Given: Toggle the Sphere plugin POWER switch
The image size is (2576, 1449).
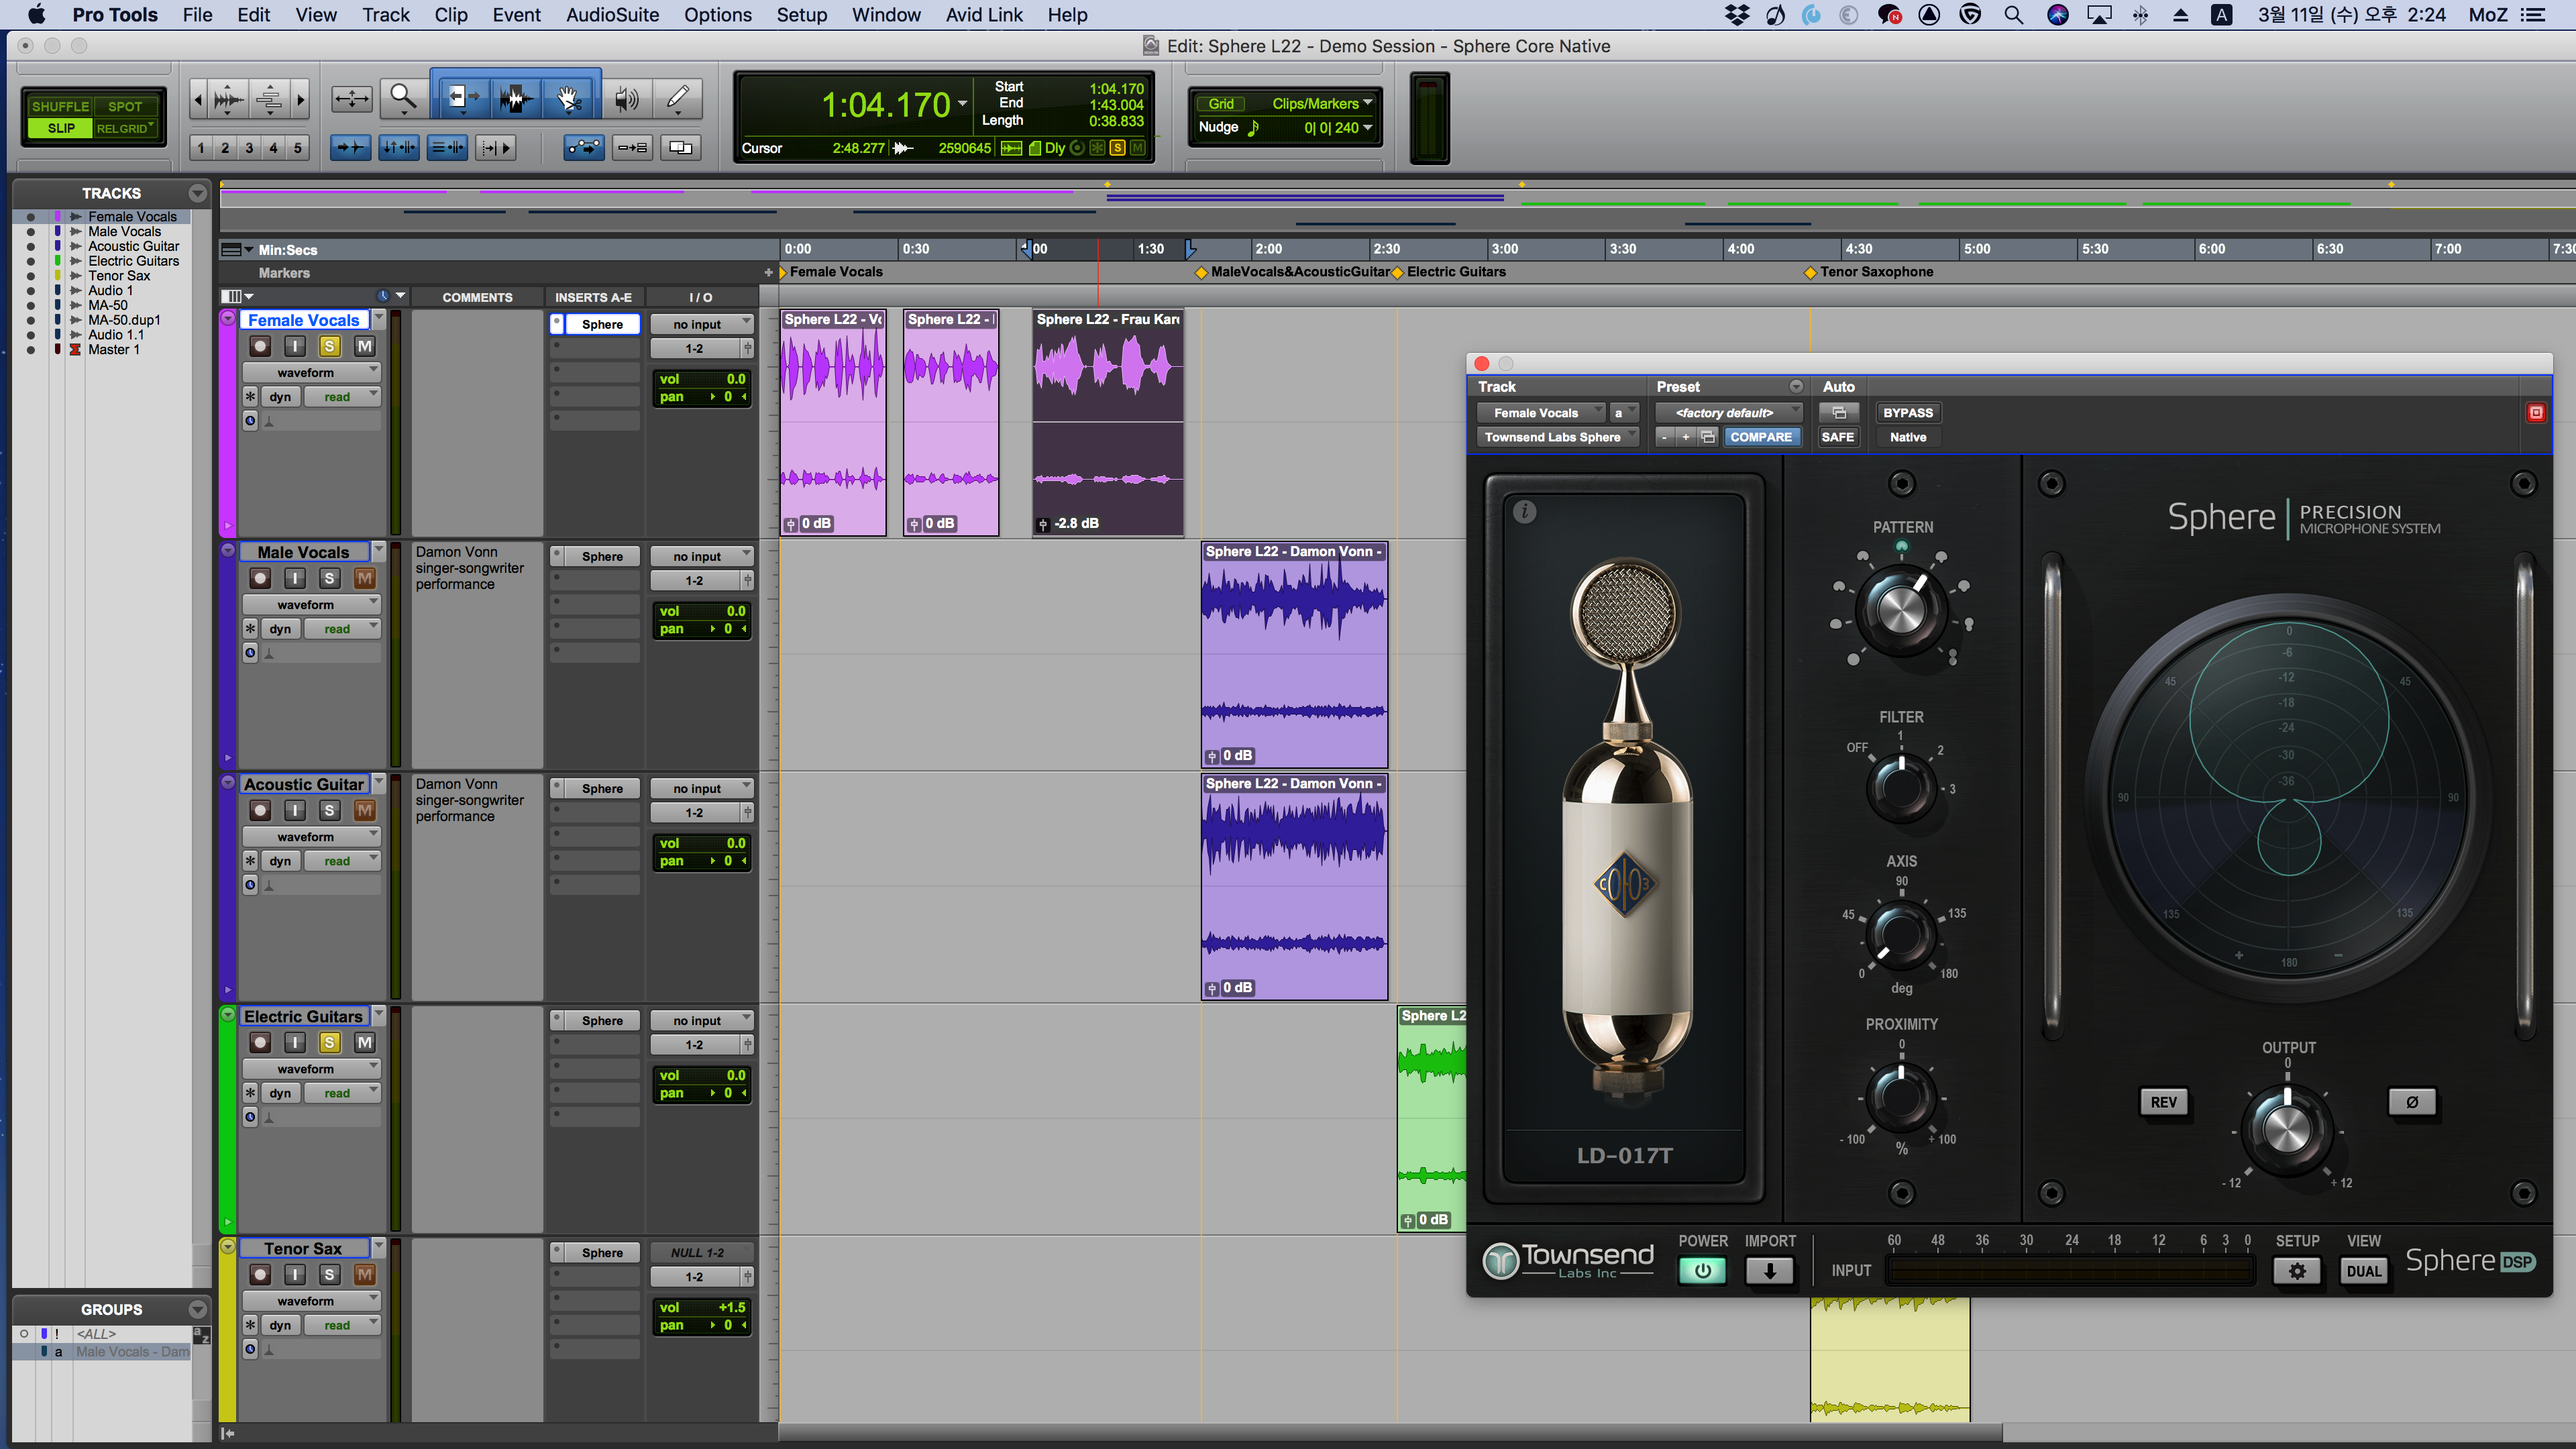Looking at the screenshot, I should [1702, 1271].
